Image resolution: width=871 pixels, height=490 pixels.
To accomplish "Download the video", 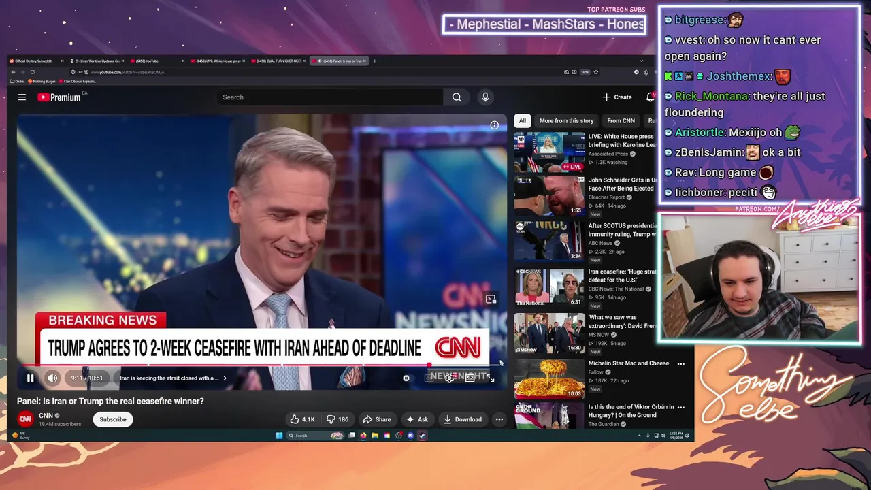I will tap(463, 419).
